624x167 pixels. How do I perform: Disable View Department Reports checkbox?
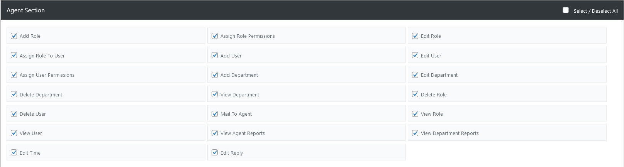[x=415, y=133]
